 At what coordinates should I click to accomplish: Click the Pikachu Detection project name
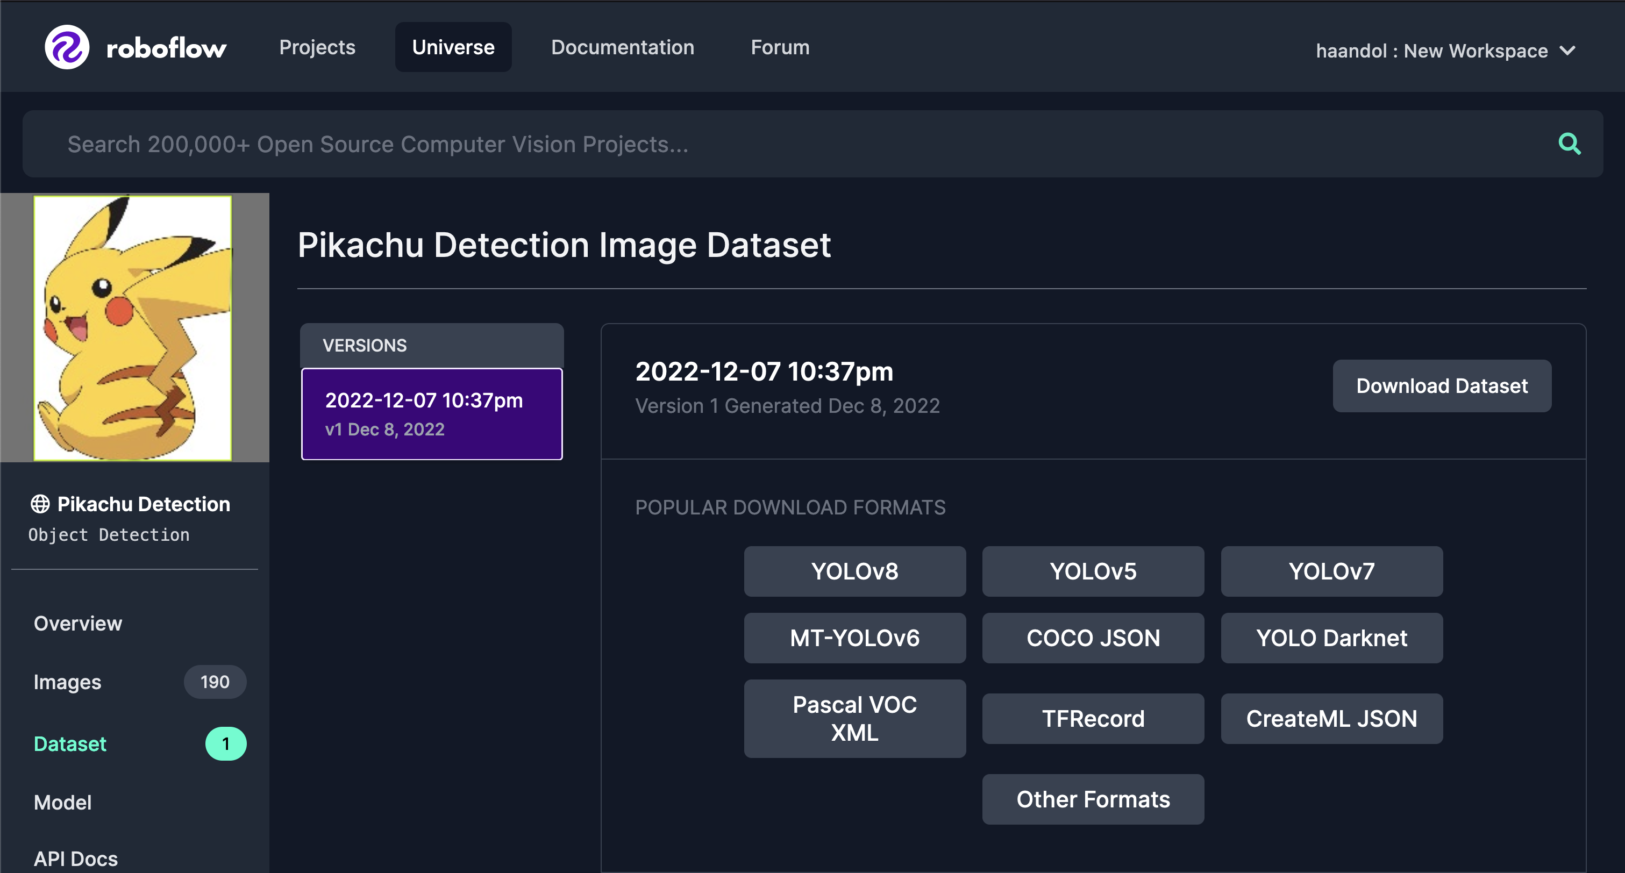coord(143,504)
